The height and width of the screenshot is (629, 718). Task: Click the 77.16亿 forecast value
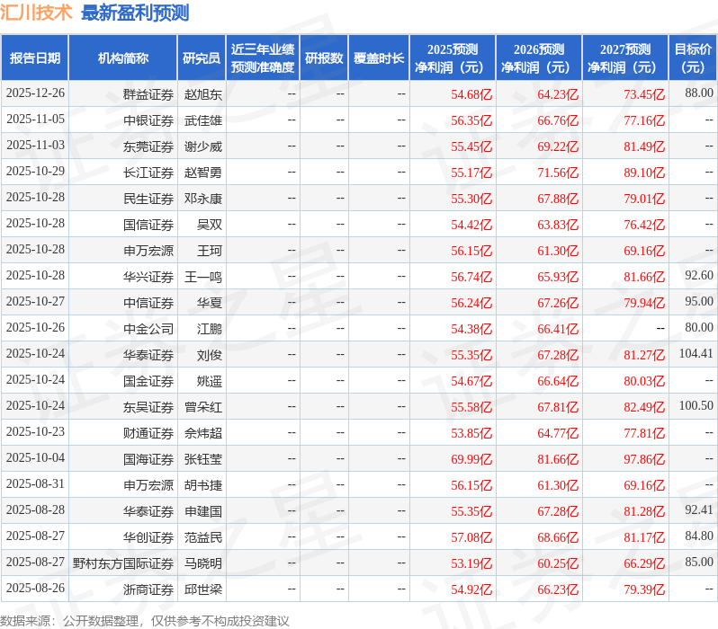[644, 120]
